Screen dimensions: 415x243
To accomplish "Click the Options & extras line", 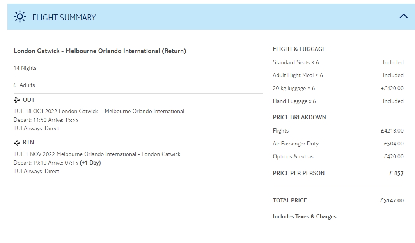I will pyautogui.click(x=293, y=156).
